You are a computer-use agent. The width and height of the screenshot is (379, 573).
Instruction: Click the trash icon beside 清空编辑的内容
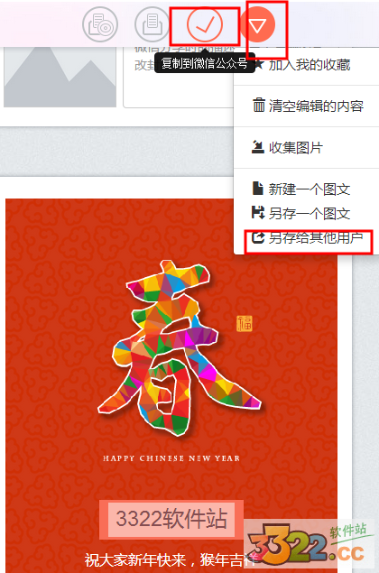point(259,106)
